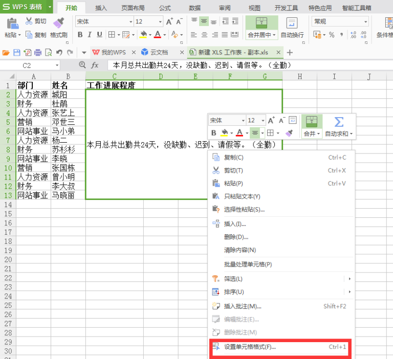Click the Wrap Text (自动换行) icon
Image resolution: width=393 pixels, height=359 pixels.
click(292, 23)
